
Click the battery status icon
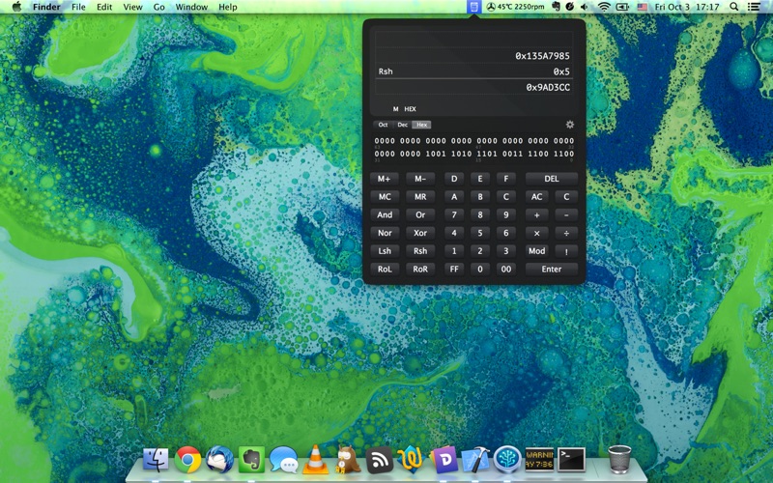click(622, 7)
